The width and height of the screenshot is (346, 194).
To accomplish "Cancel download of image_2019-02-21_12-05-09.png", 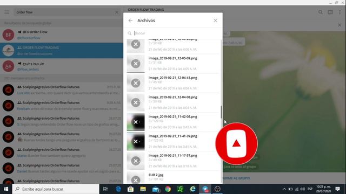I will coord(136,64).
